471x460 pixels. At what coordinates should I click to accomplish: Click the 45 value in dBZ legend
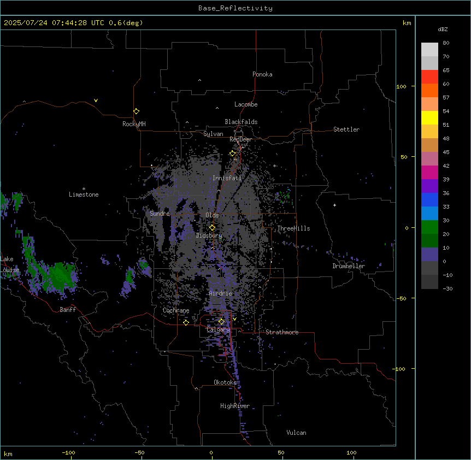pyautogui.click(x=446, y=152)
